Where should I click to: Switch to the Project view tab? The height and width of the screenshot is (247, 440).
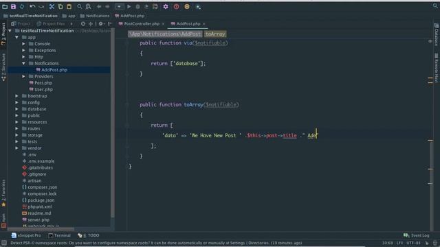(21, 24)
